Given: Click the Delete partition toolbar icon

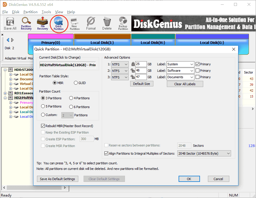Looking at the screenshot, I should (107, 24).
